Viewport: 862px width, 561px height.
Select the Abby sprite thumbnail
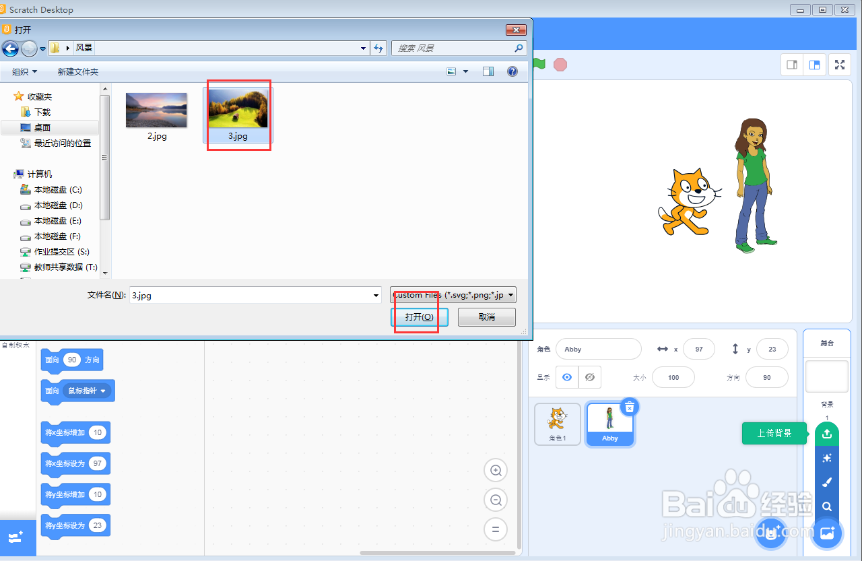(610, 424)
